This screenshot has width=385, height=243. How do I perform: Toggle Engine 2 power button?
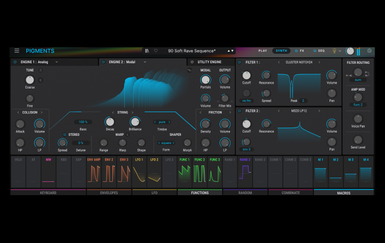[103, 62]
